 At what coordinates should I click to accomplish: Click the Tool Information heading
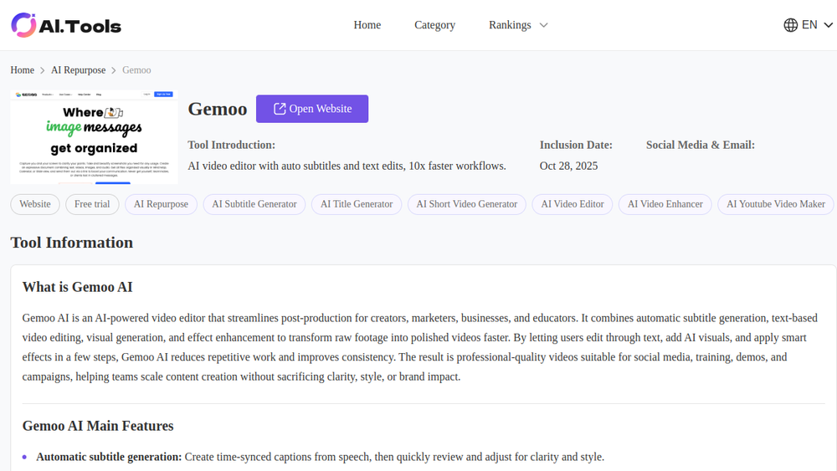point(71,243)
